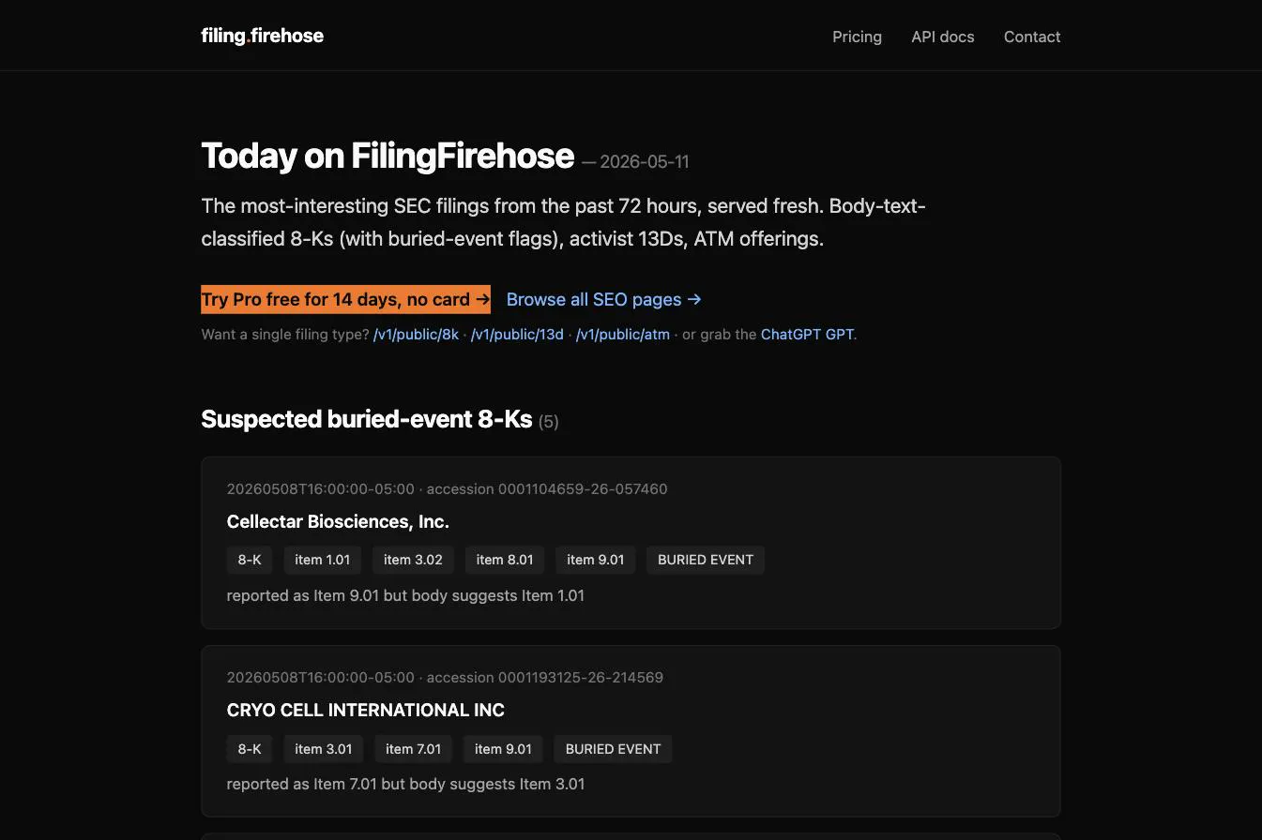Open the ChatGPT GPT link
The image size is (1262, 840).
point(807,334)
